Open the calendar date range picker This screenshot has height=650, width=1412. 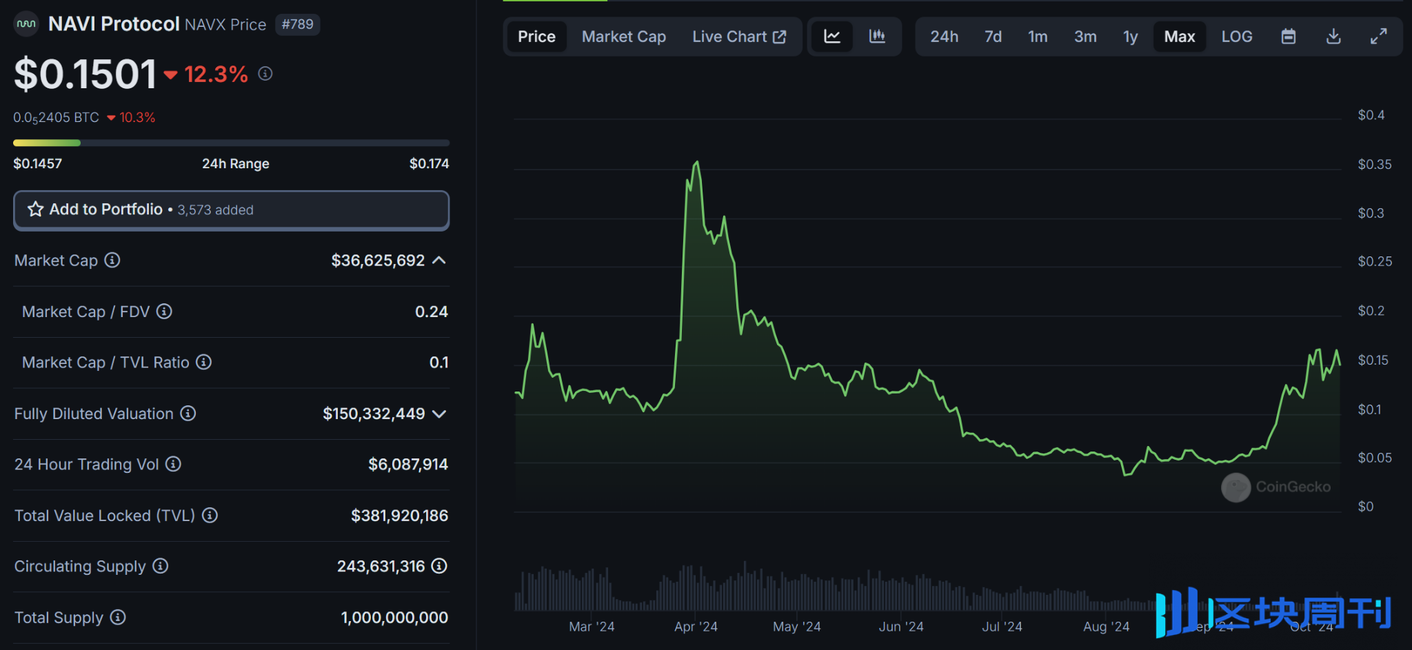coord(1289,37)
